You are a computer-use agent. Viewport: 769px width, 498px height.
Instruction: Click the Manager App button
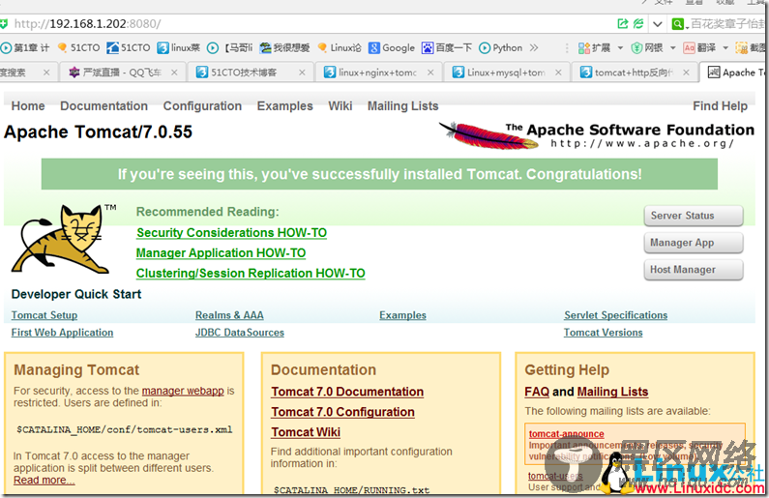(694, 243)
